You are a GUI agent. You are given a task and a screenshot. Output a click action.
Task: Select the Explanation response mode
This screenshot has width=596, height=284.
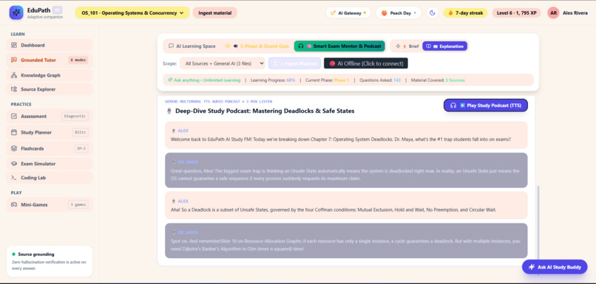click(x=444, y=46)
